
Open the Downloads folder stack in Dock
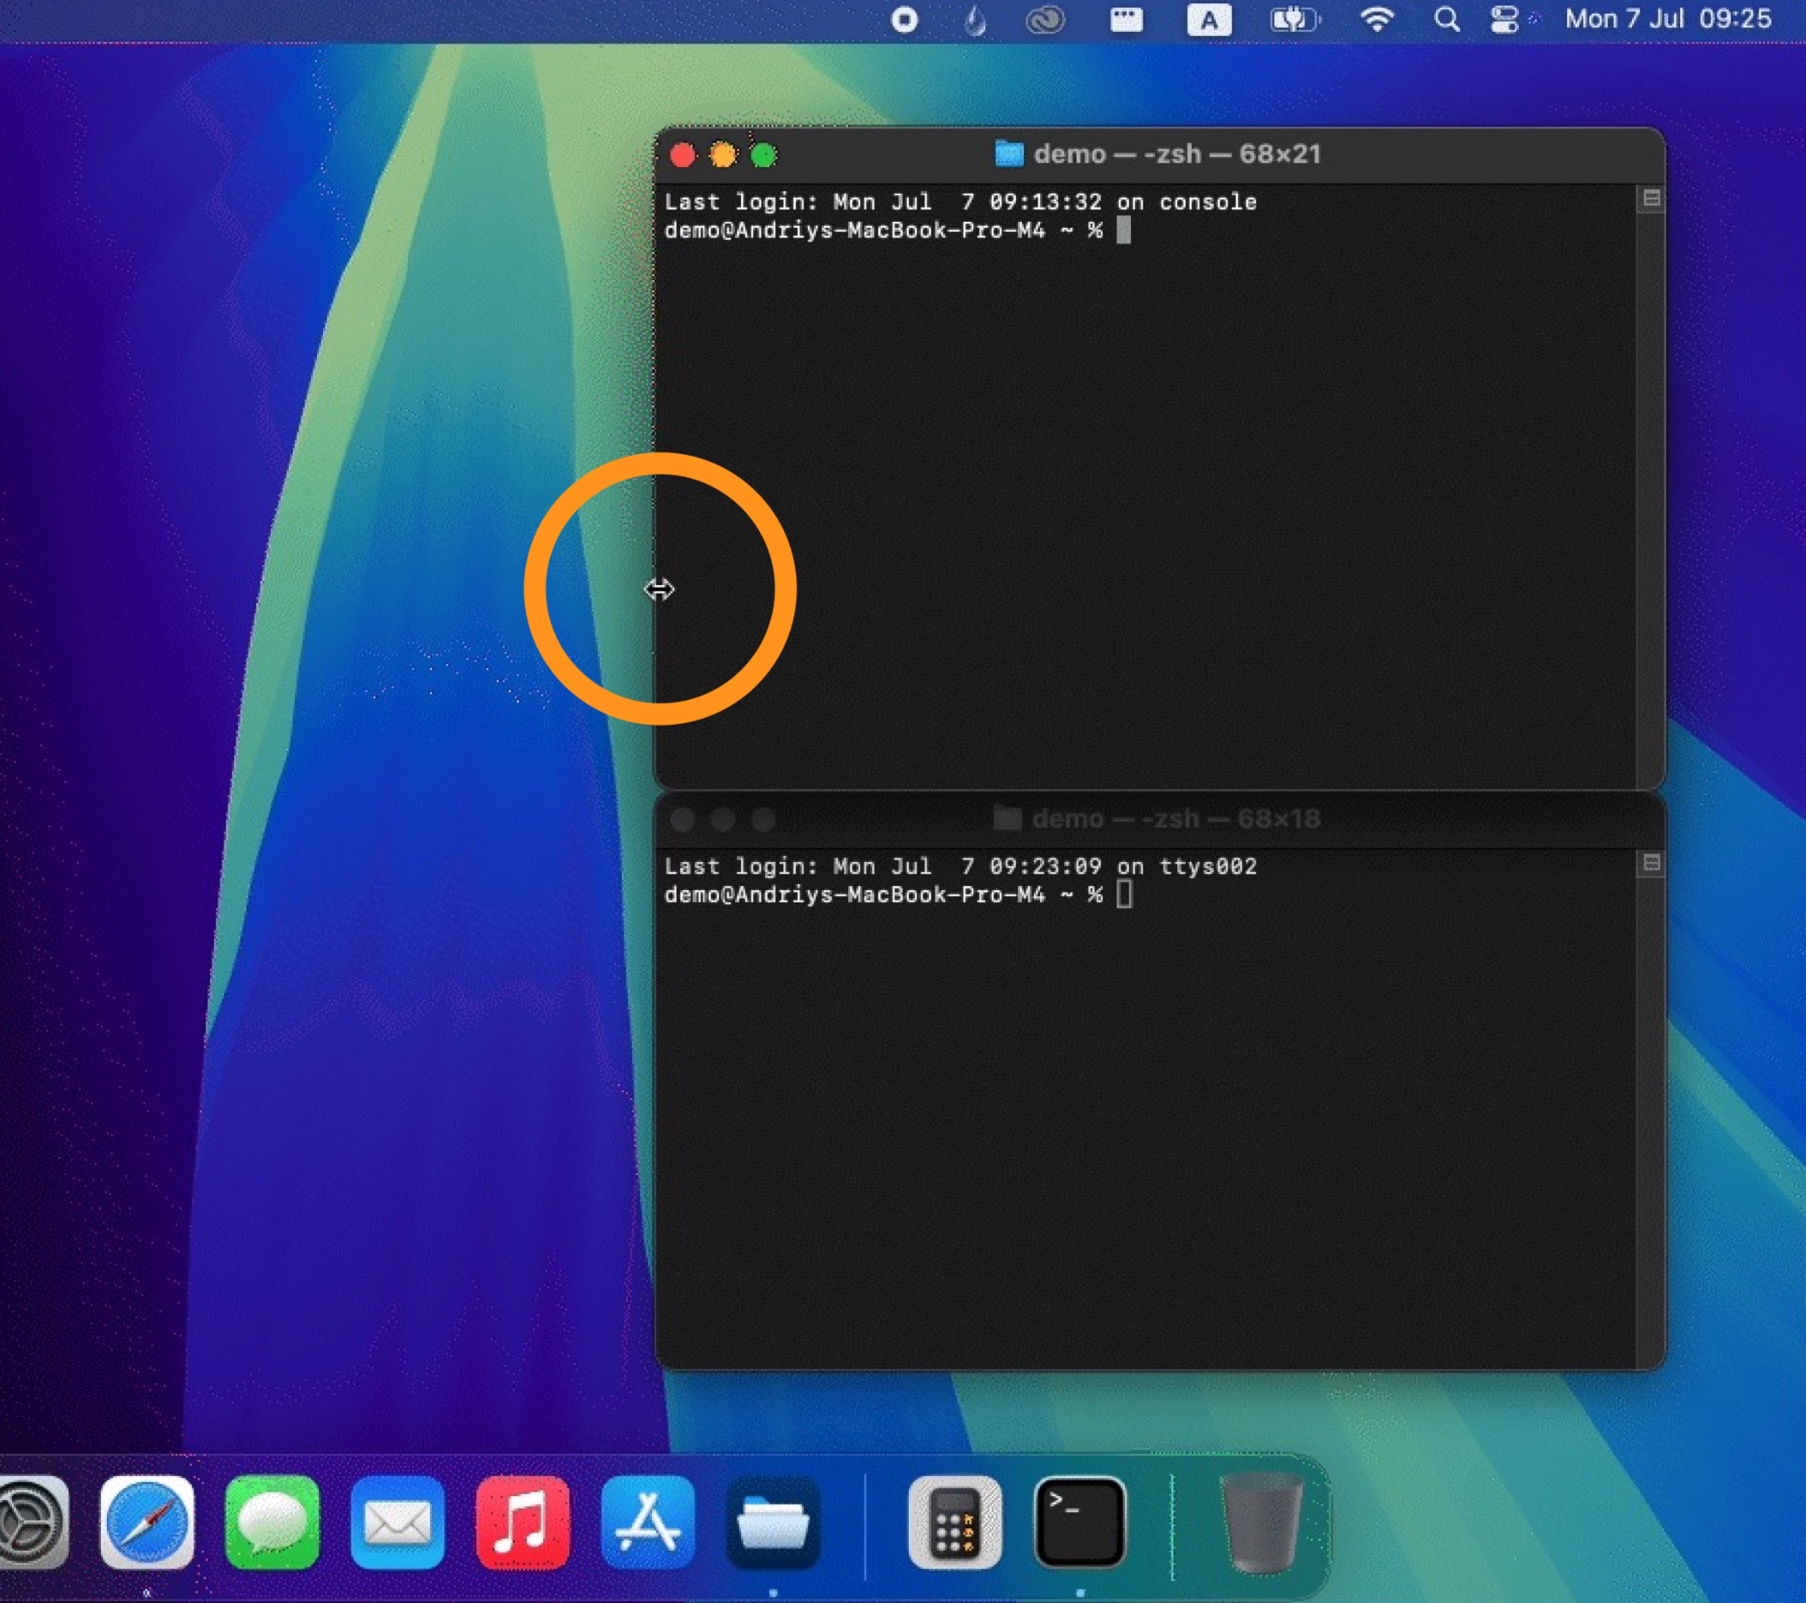[773, 1522]
